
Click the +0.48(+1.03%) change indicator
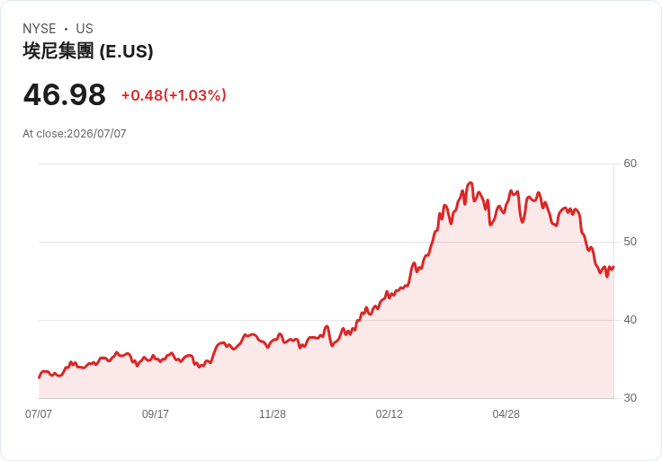[174, 95]
